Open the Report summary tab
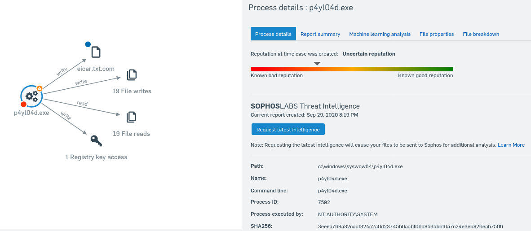Viewport: 531px width, 231px height. pyautogui.click(x=320, y=34)
